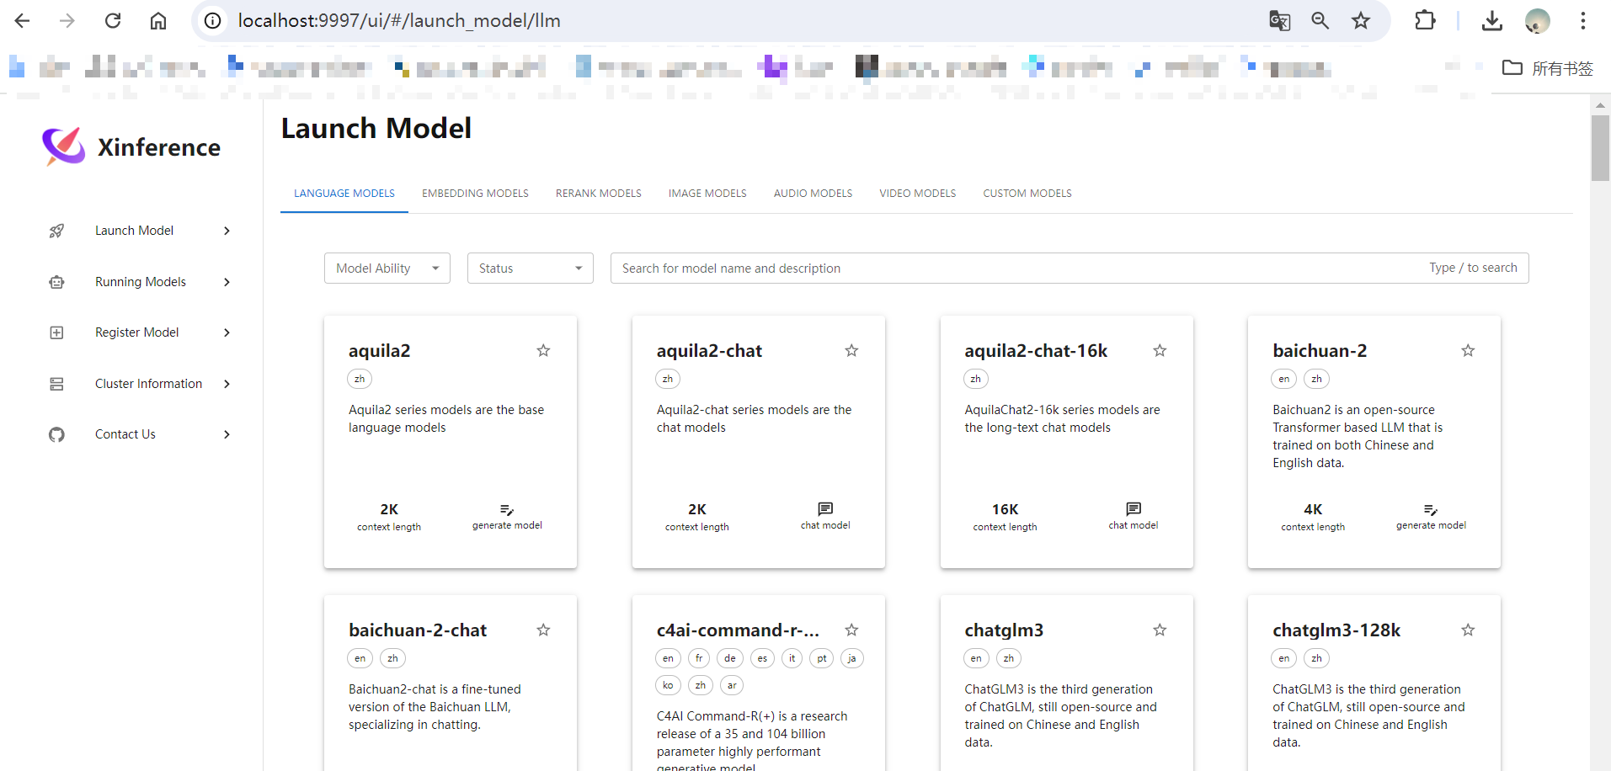Expand the Contact Us chevron
Viewport: 1611px width, 771px height.
(x=227, y=434)
